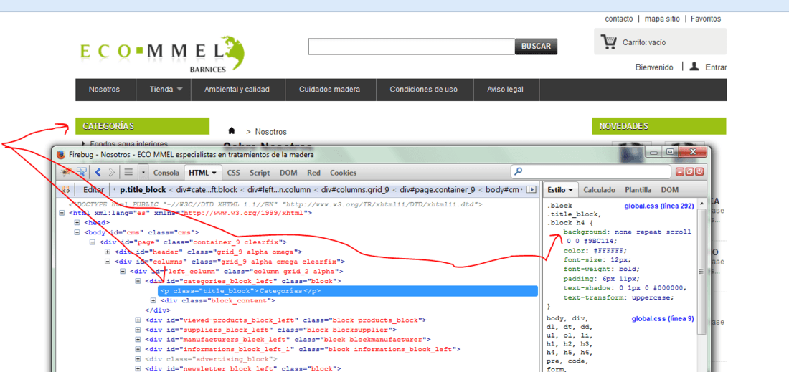
Task: Switch to the Calculado tab
Action: 600,189
